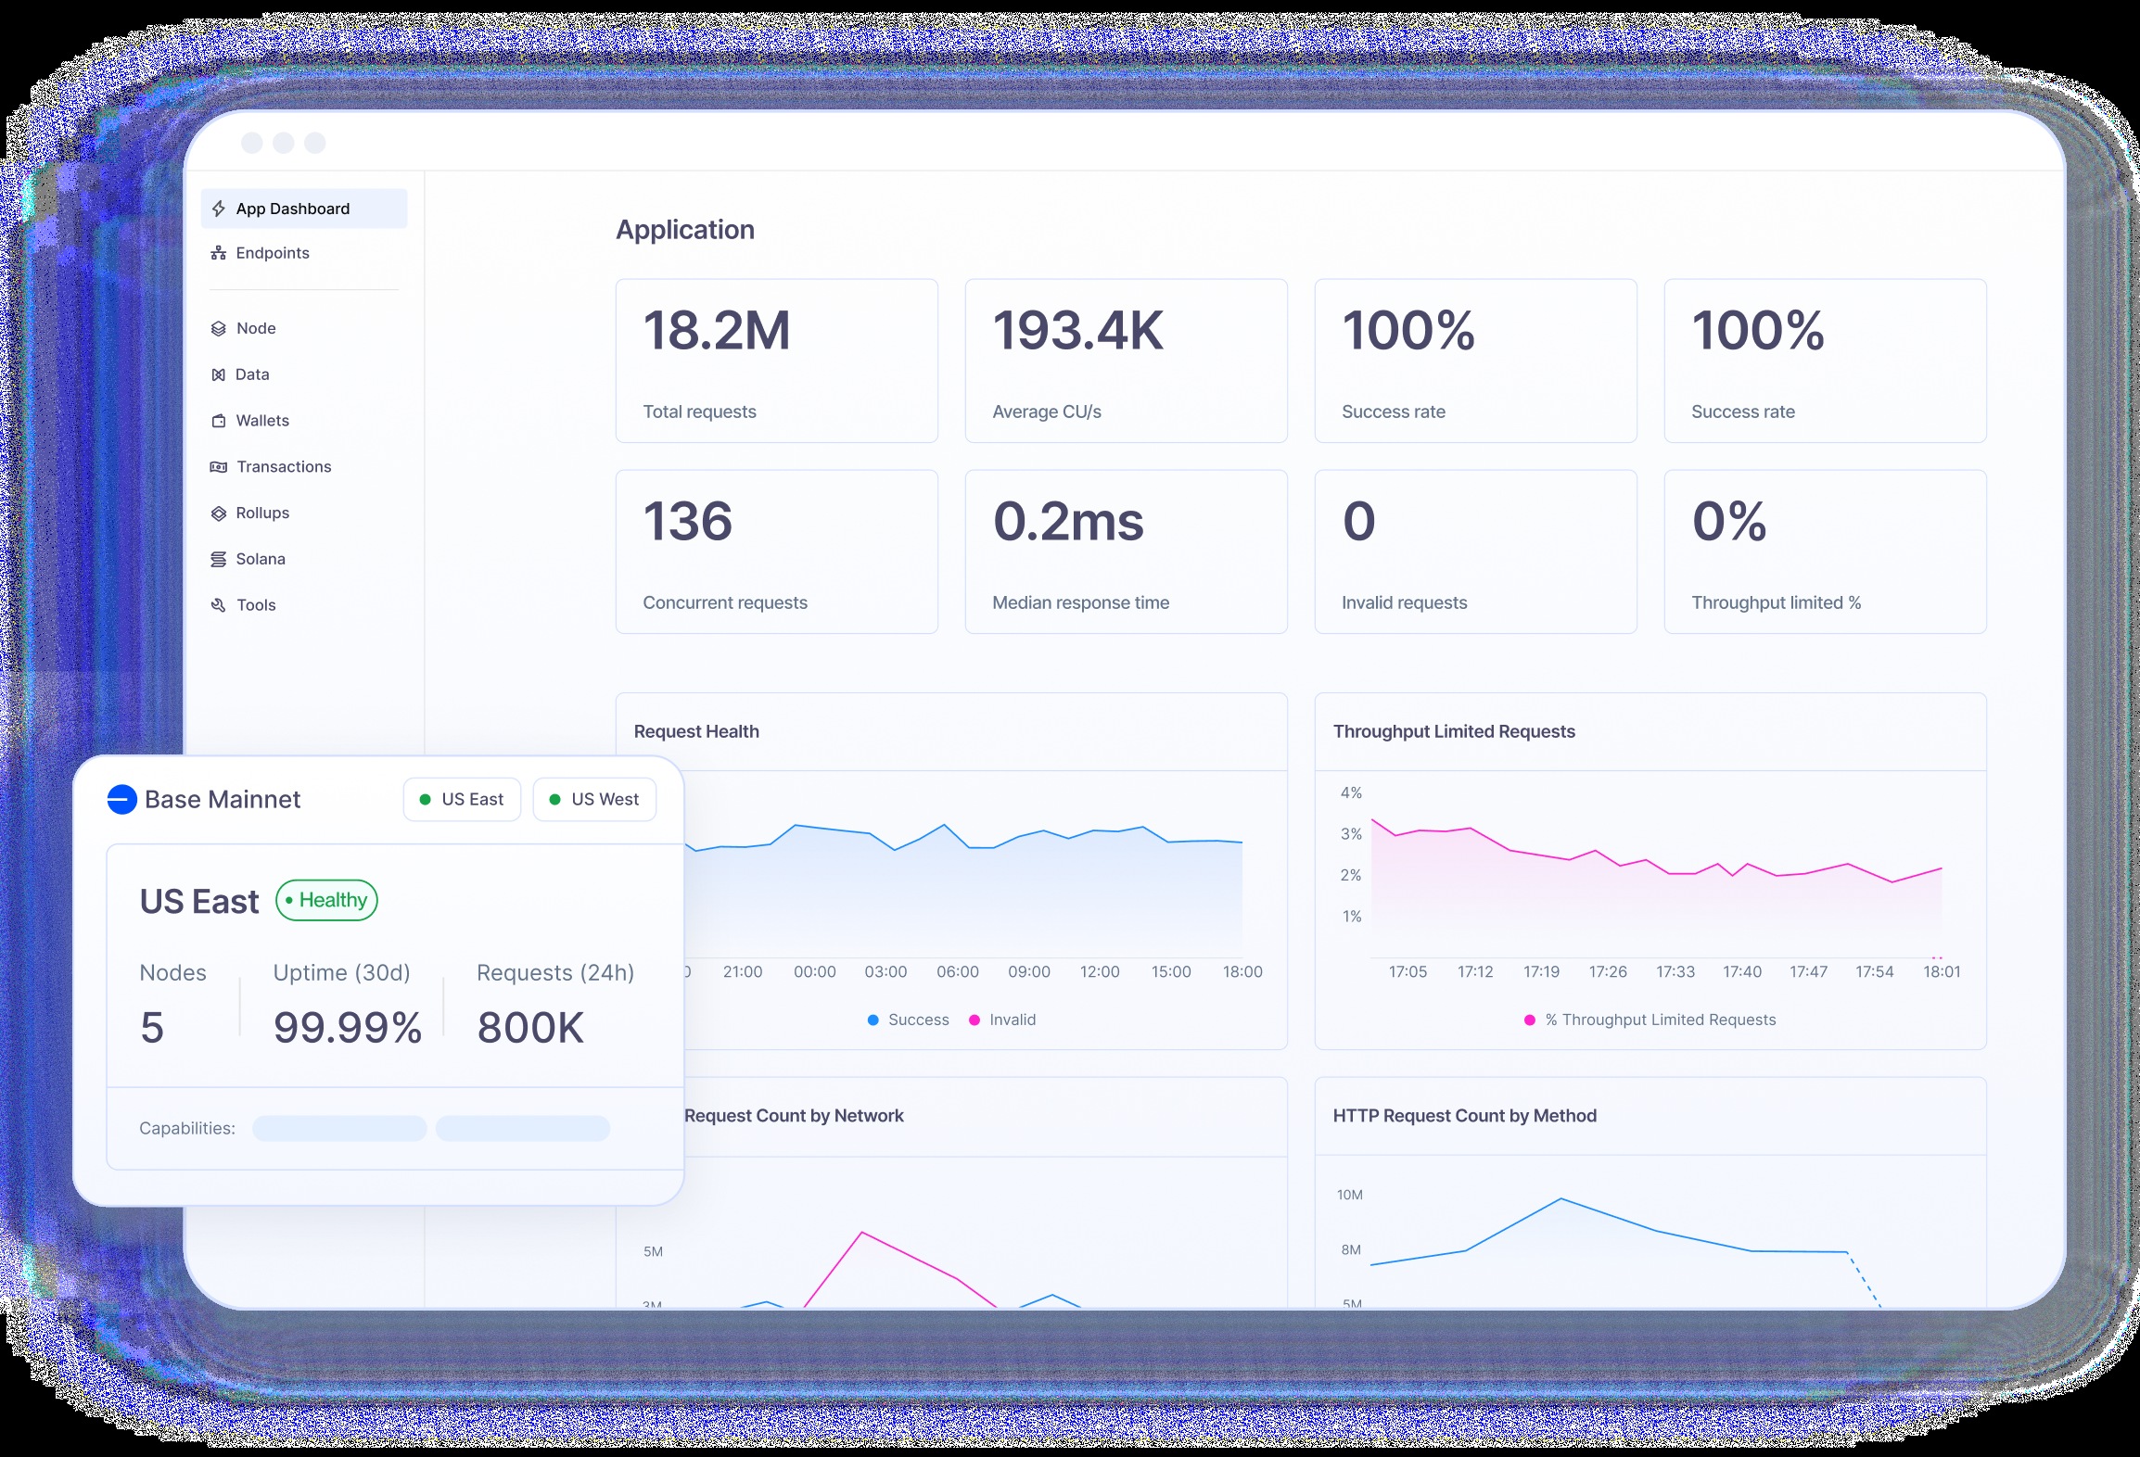Click the Transactions icon in sidebar

pyautogui.click(x=219, y=467)
